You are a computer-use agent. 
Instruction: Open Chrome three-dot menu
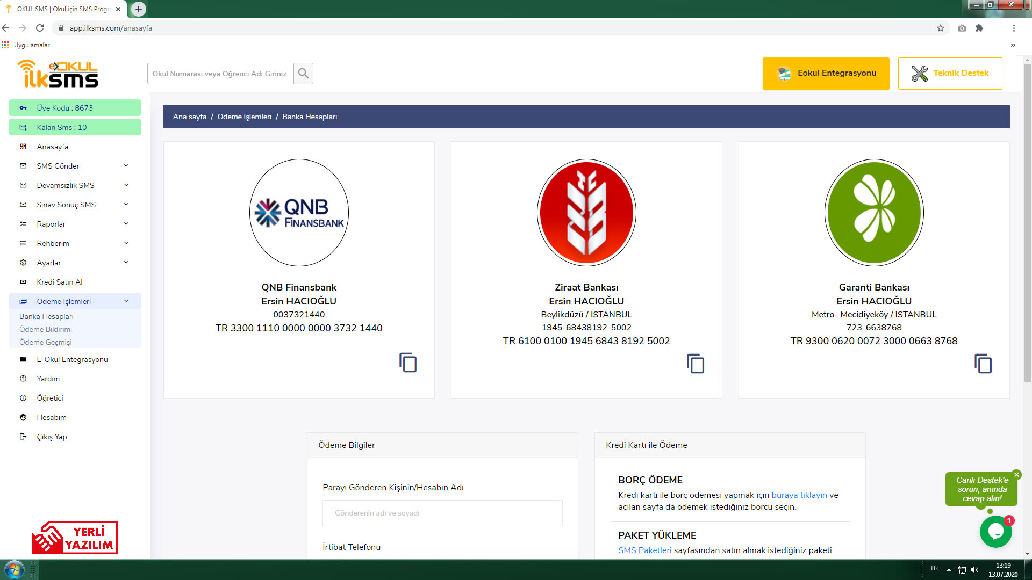[1014, 28]
